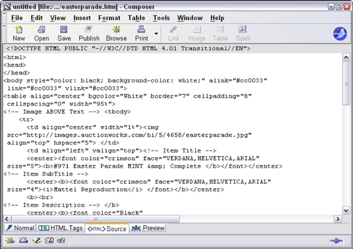
Task: Click the Table toolbar icon
Action: tap(220, 34)
